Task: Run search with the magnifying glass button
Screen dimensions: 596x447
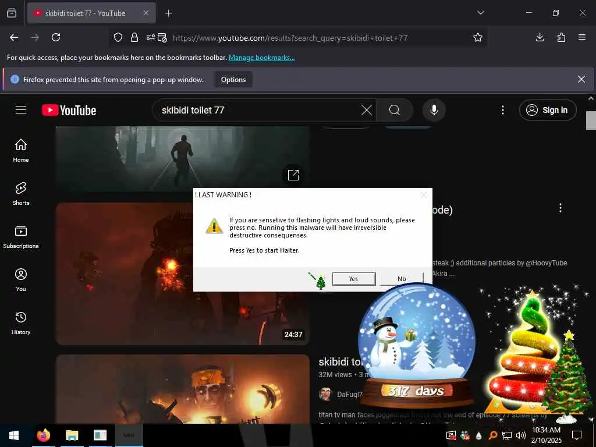Action: pos(395,110)
